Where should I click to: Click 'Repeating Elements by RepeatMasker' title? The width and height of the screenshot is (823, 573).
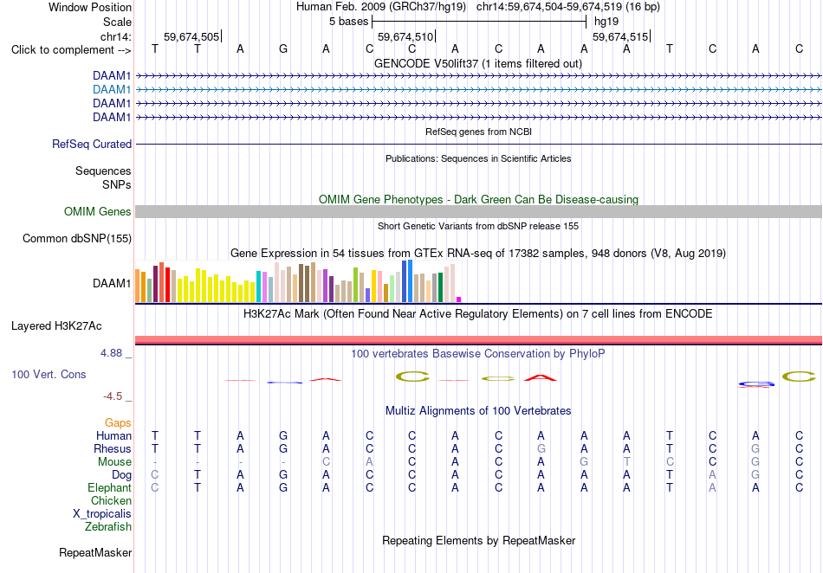(479, 540)
